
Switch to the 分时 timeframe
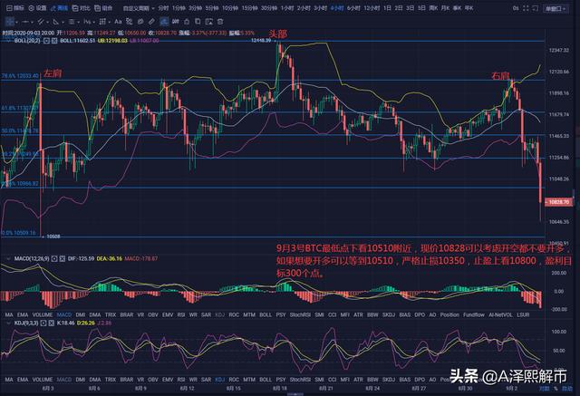coord(163,8)
